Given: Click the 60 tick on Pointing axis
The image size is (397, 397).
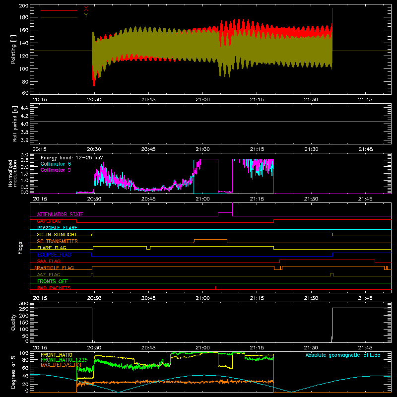Looking at the screenshot, I should 25,93.
